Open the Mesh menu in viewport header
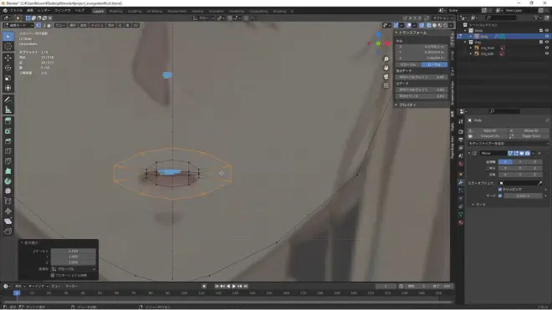This screenshot has width=552, height=310. coord(97,25)
